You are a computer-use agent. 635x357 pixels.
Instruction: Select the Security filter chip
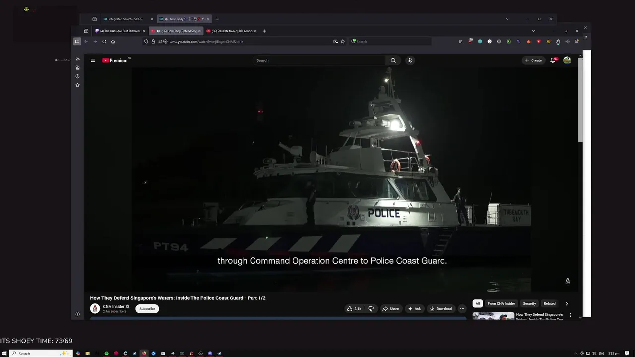pos(529,303)
